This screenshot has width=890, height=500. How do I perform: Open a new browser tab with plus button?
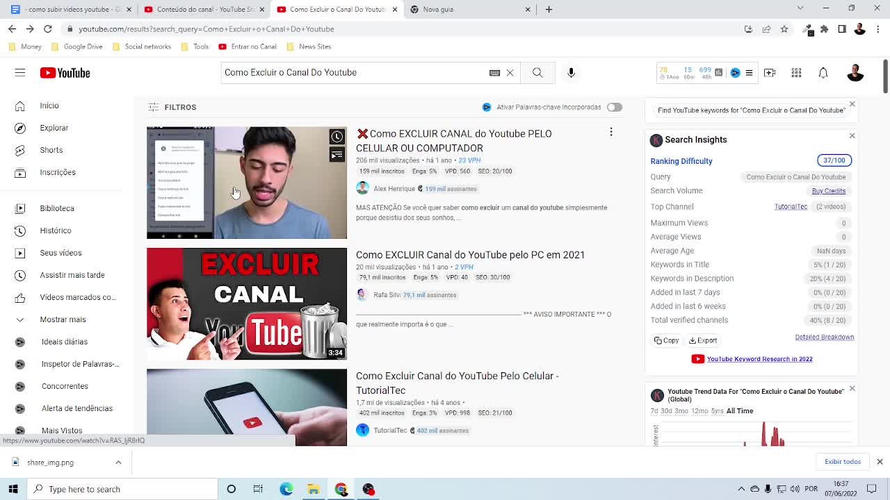click(549, 9)
